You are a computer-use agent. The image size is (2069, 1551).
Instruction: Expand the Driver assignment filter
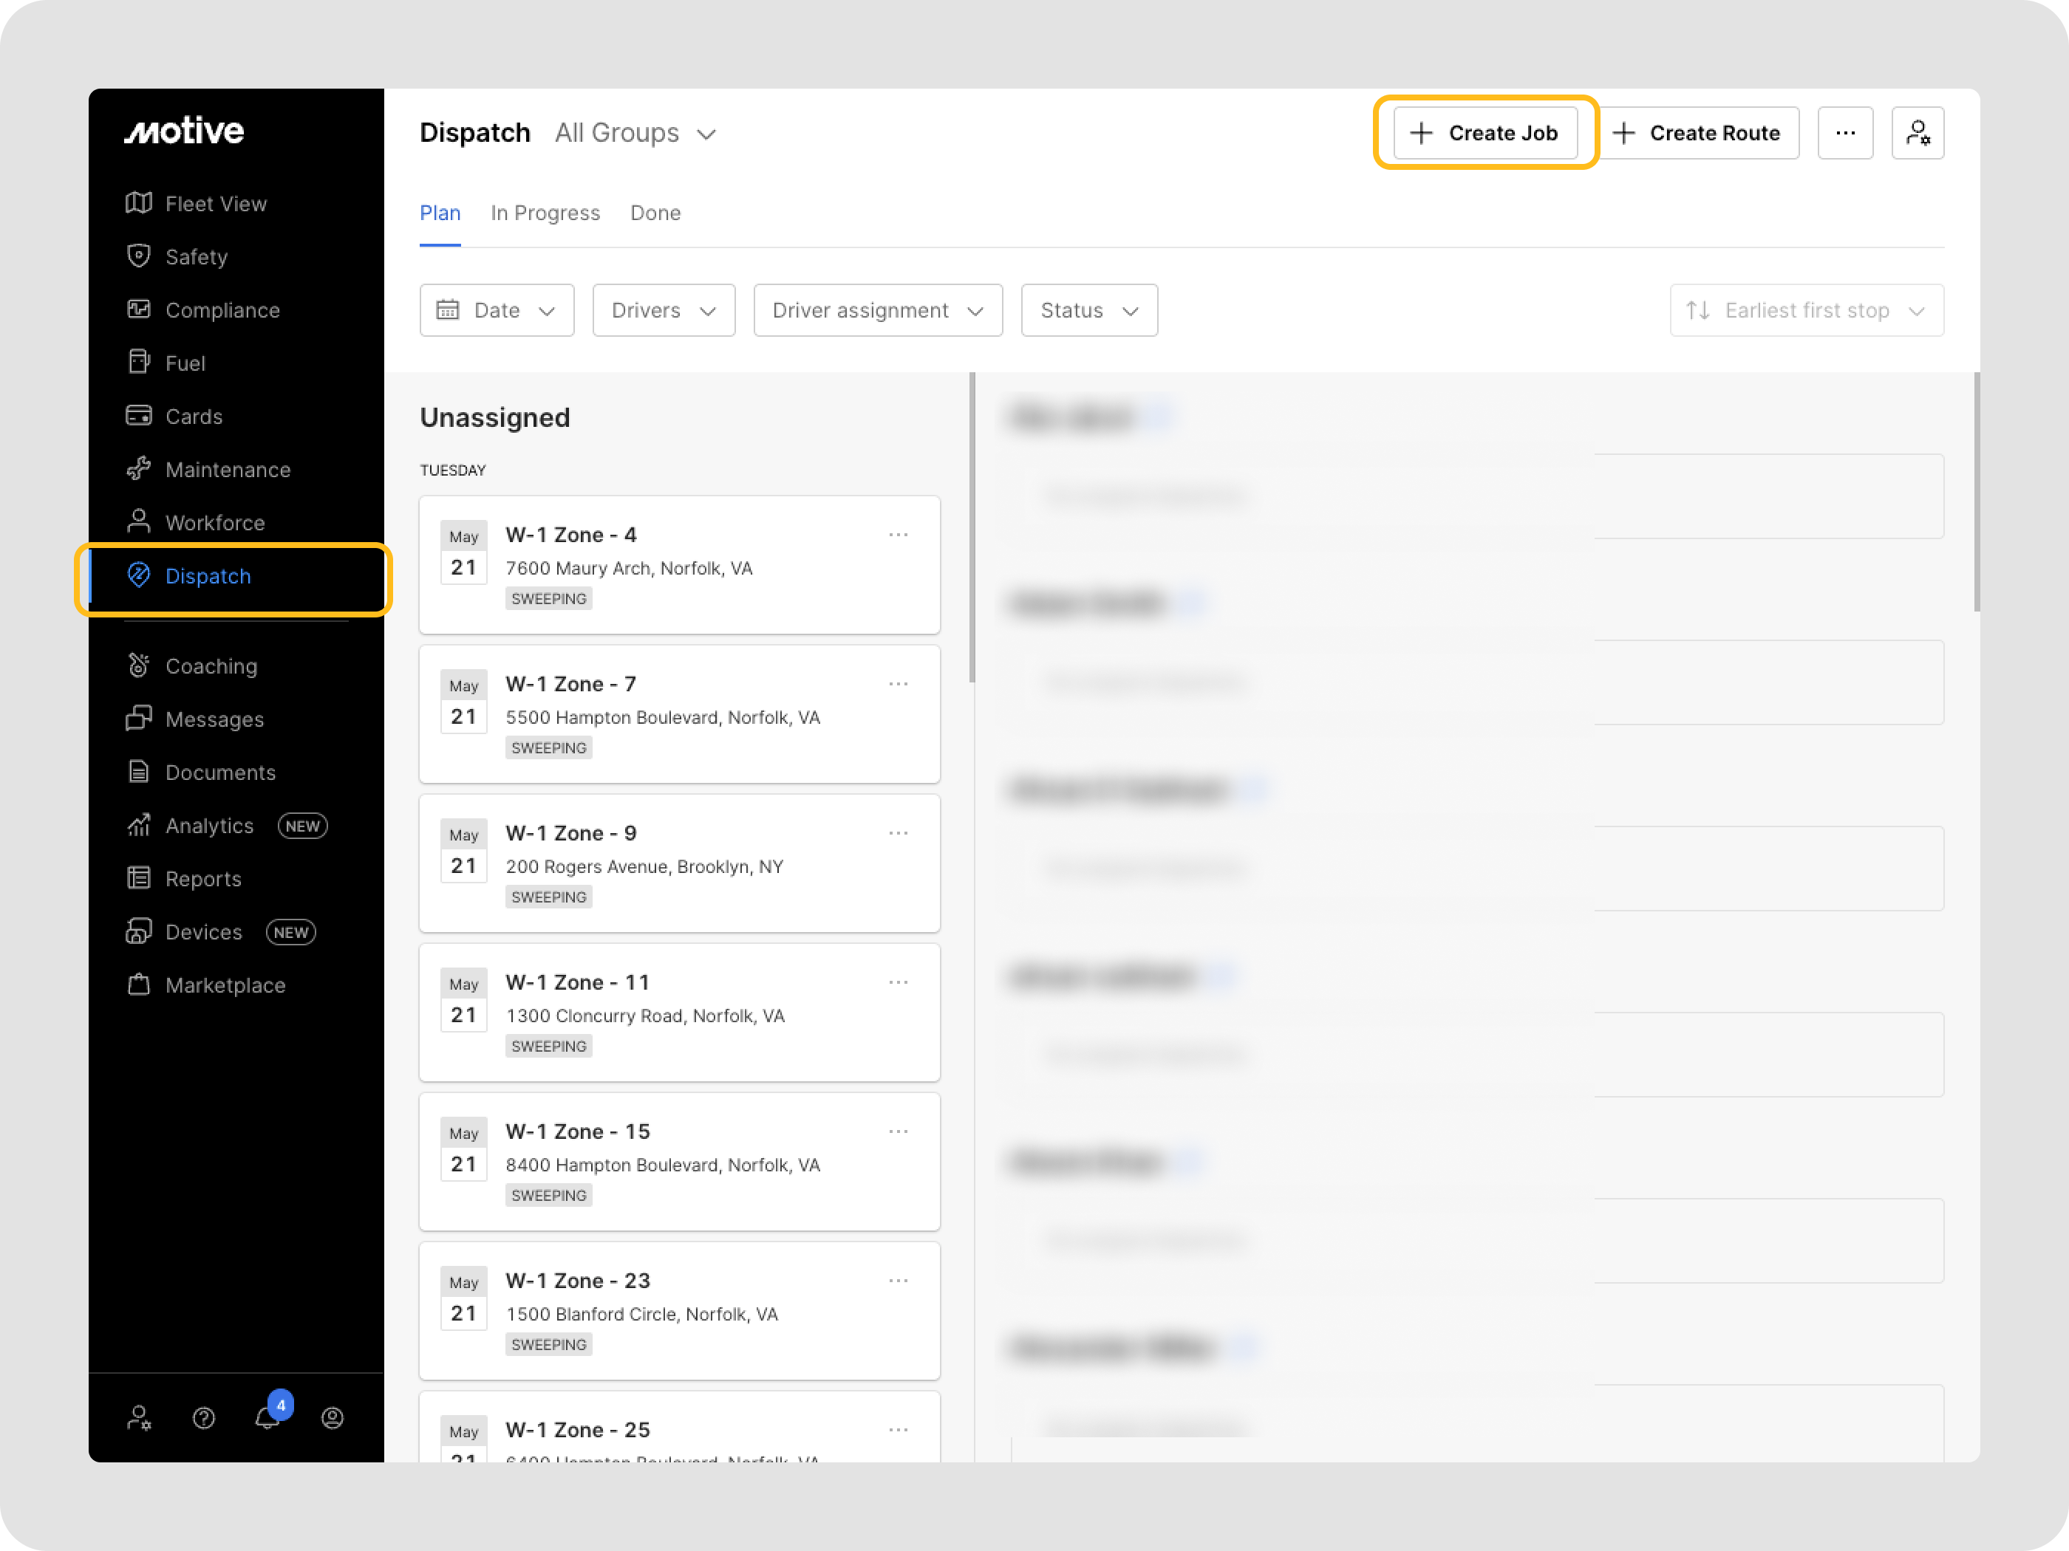click(877, 310)
